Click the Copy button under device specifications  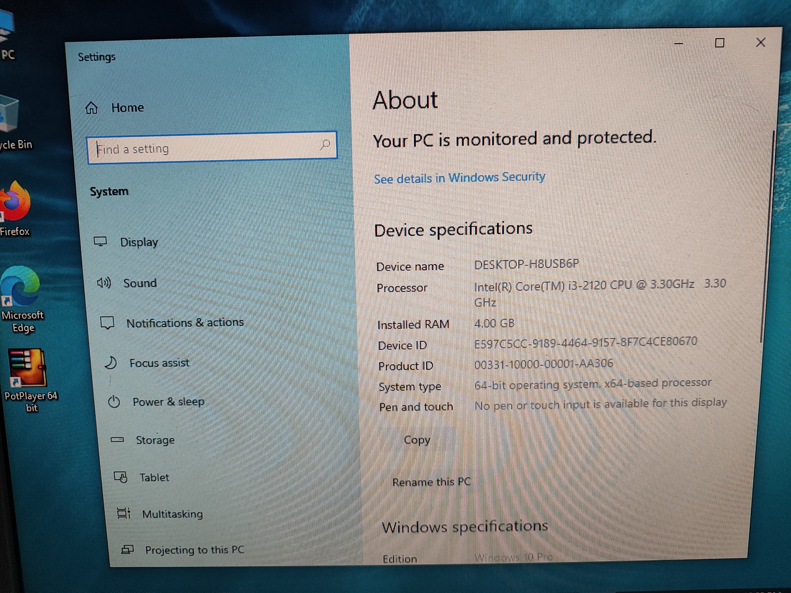(417, 440)
